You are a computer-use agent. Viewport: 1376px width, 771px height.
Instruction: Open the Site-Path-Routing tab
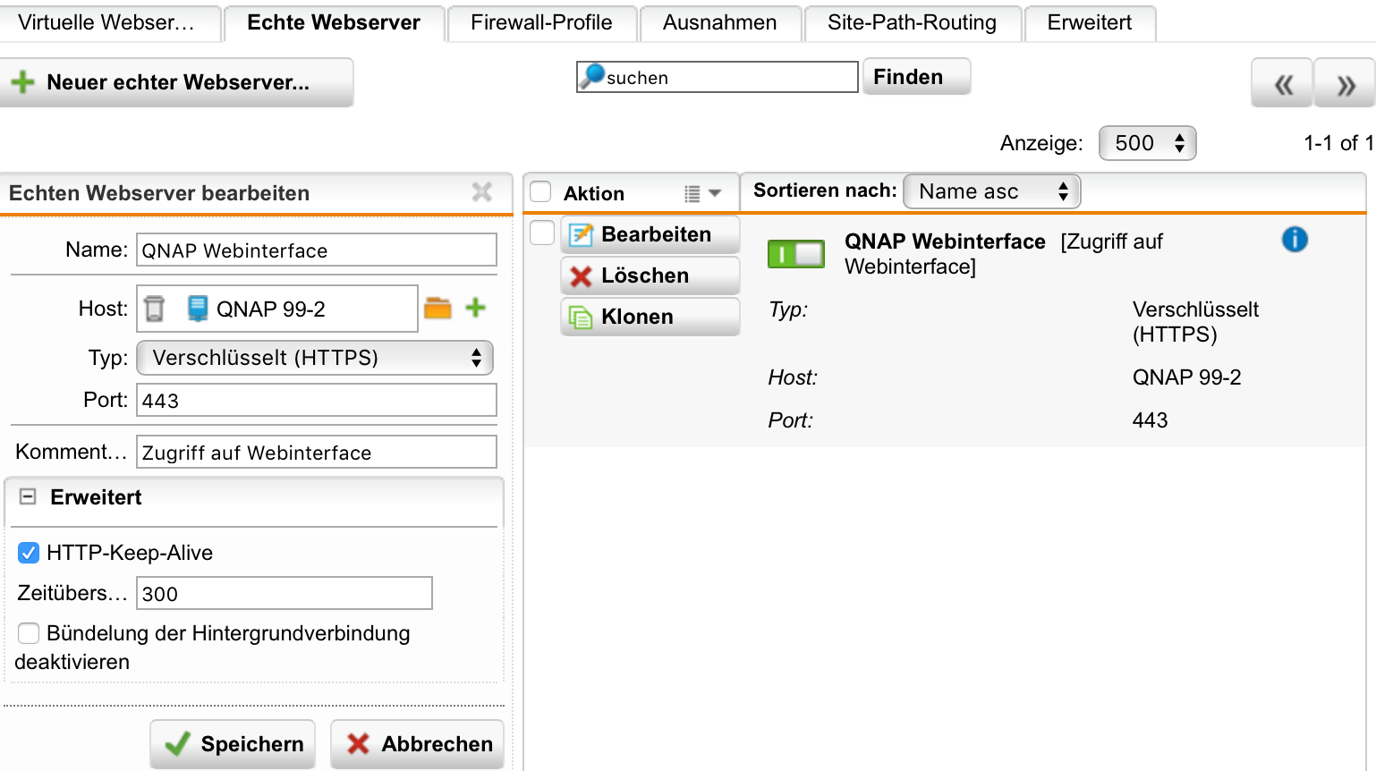[912, 22]
